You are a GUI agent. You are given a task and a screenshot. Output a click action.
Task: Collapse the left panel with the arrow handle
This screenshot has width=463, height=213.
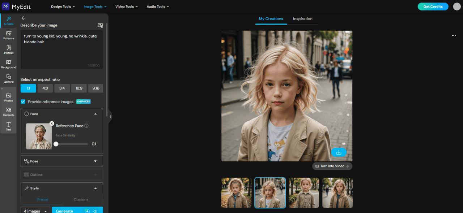tap(110, 116)
